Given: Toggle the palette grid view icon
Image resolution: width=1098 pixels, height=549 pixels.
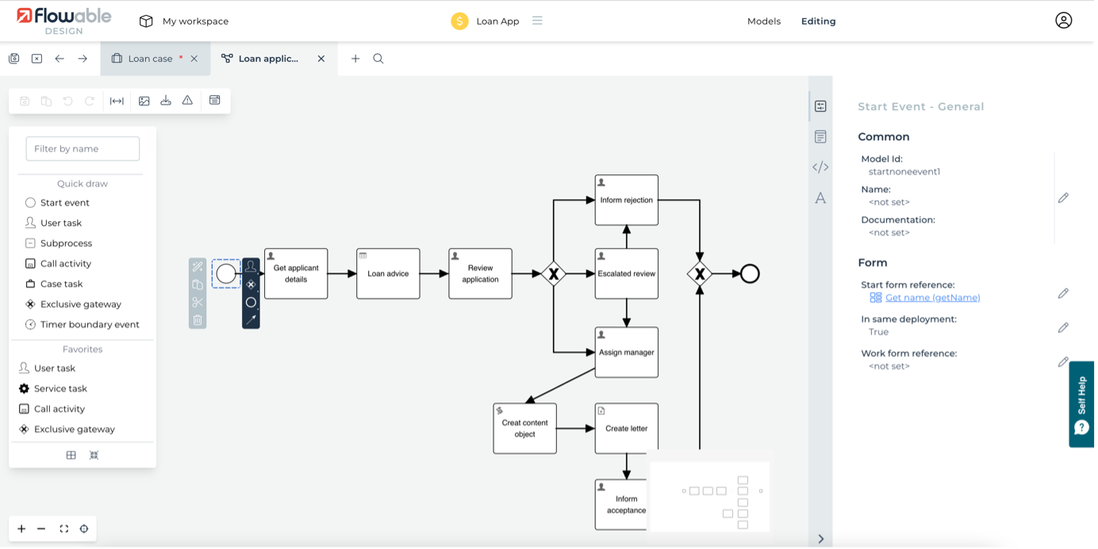Looking at the screenshot, I should [71, 455].
